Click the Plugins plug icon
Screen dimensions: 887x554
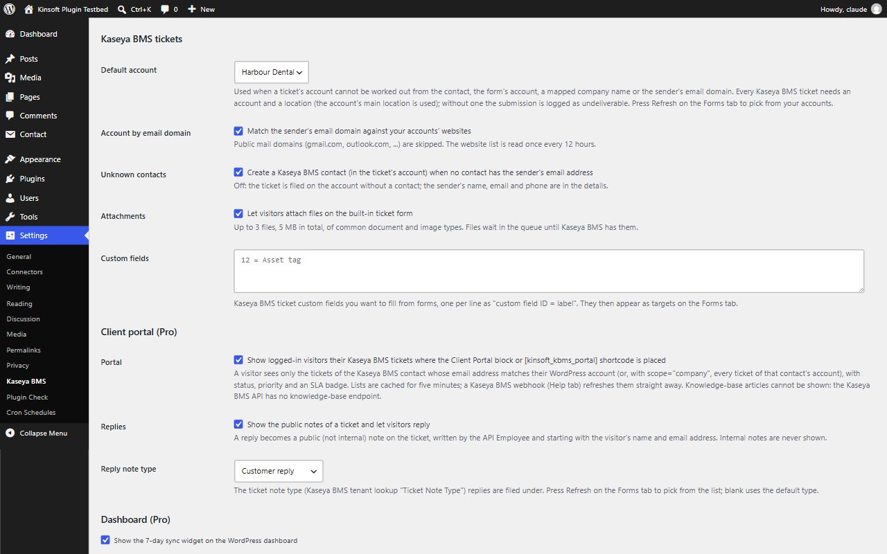(x=10, y=179)
